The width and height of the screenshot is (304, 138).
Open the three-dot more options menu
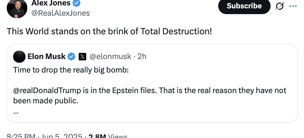(293, 6)
